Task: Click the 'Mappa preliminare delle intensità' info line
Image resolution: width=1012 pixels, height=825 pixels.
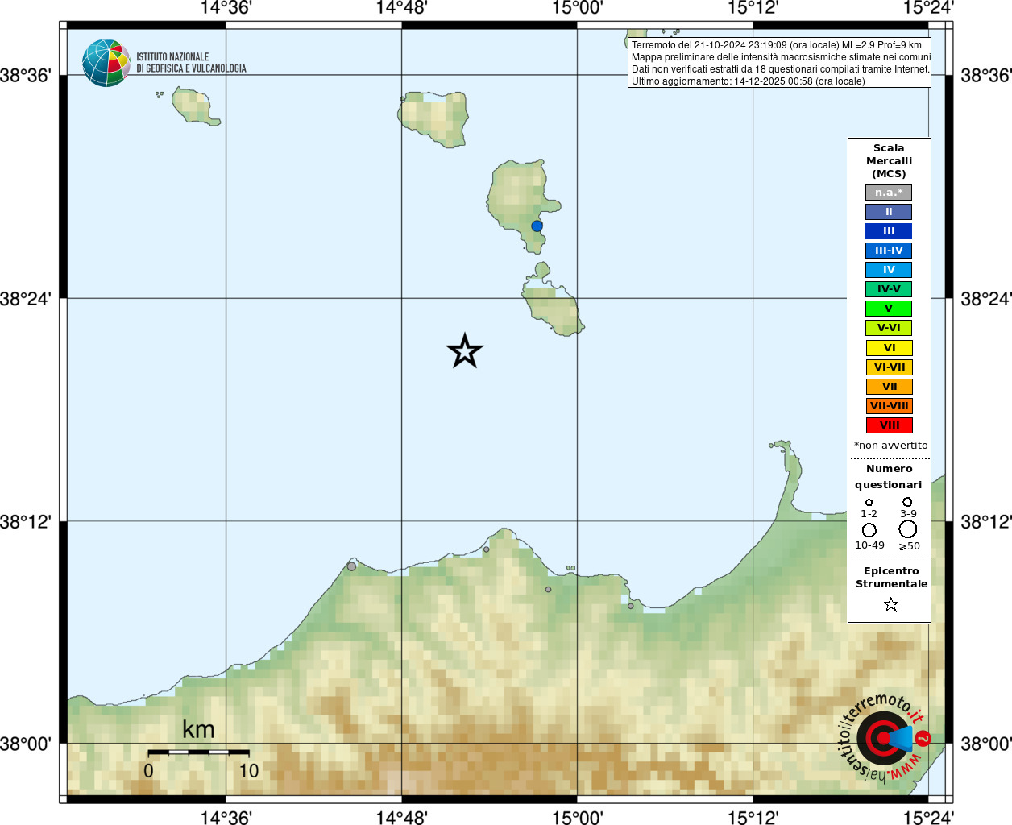Action: [x=781, y=57]
